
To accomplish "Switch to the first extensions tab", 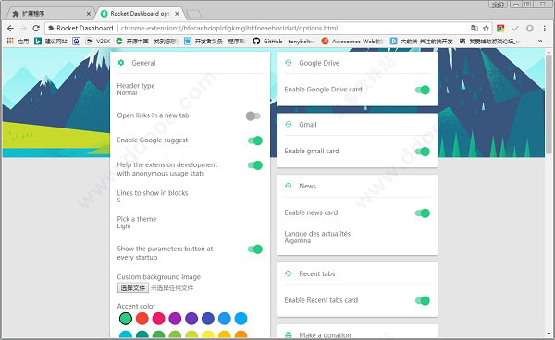I will (x=50, y=14).
